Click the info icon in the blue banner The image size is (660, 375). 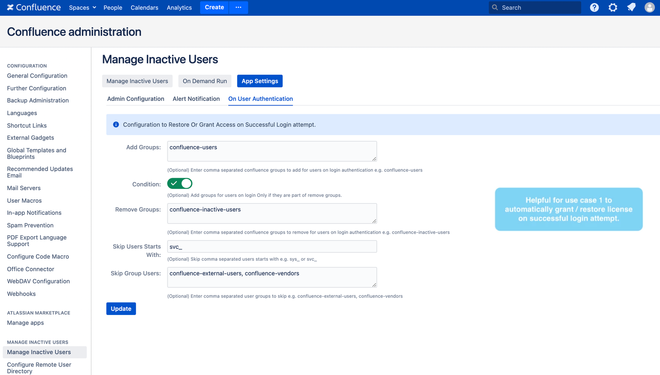[x=116, y=125]
